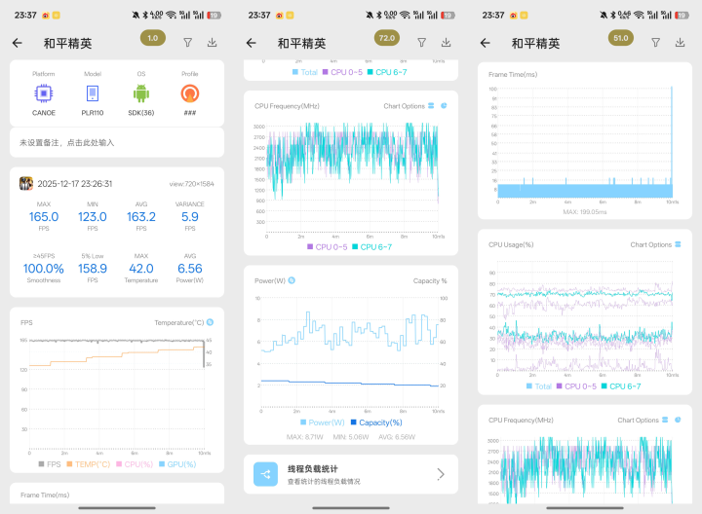Toggle the GPU(%) legend color swatch
The height and width of the screenshot is (514, 702).
[162, 464]
